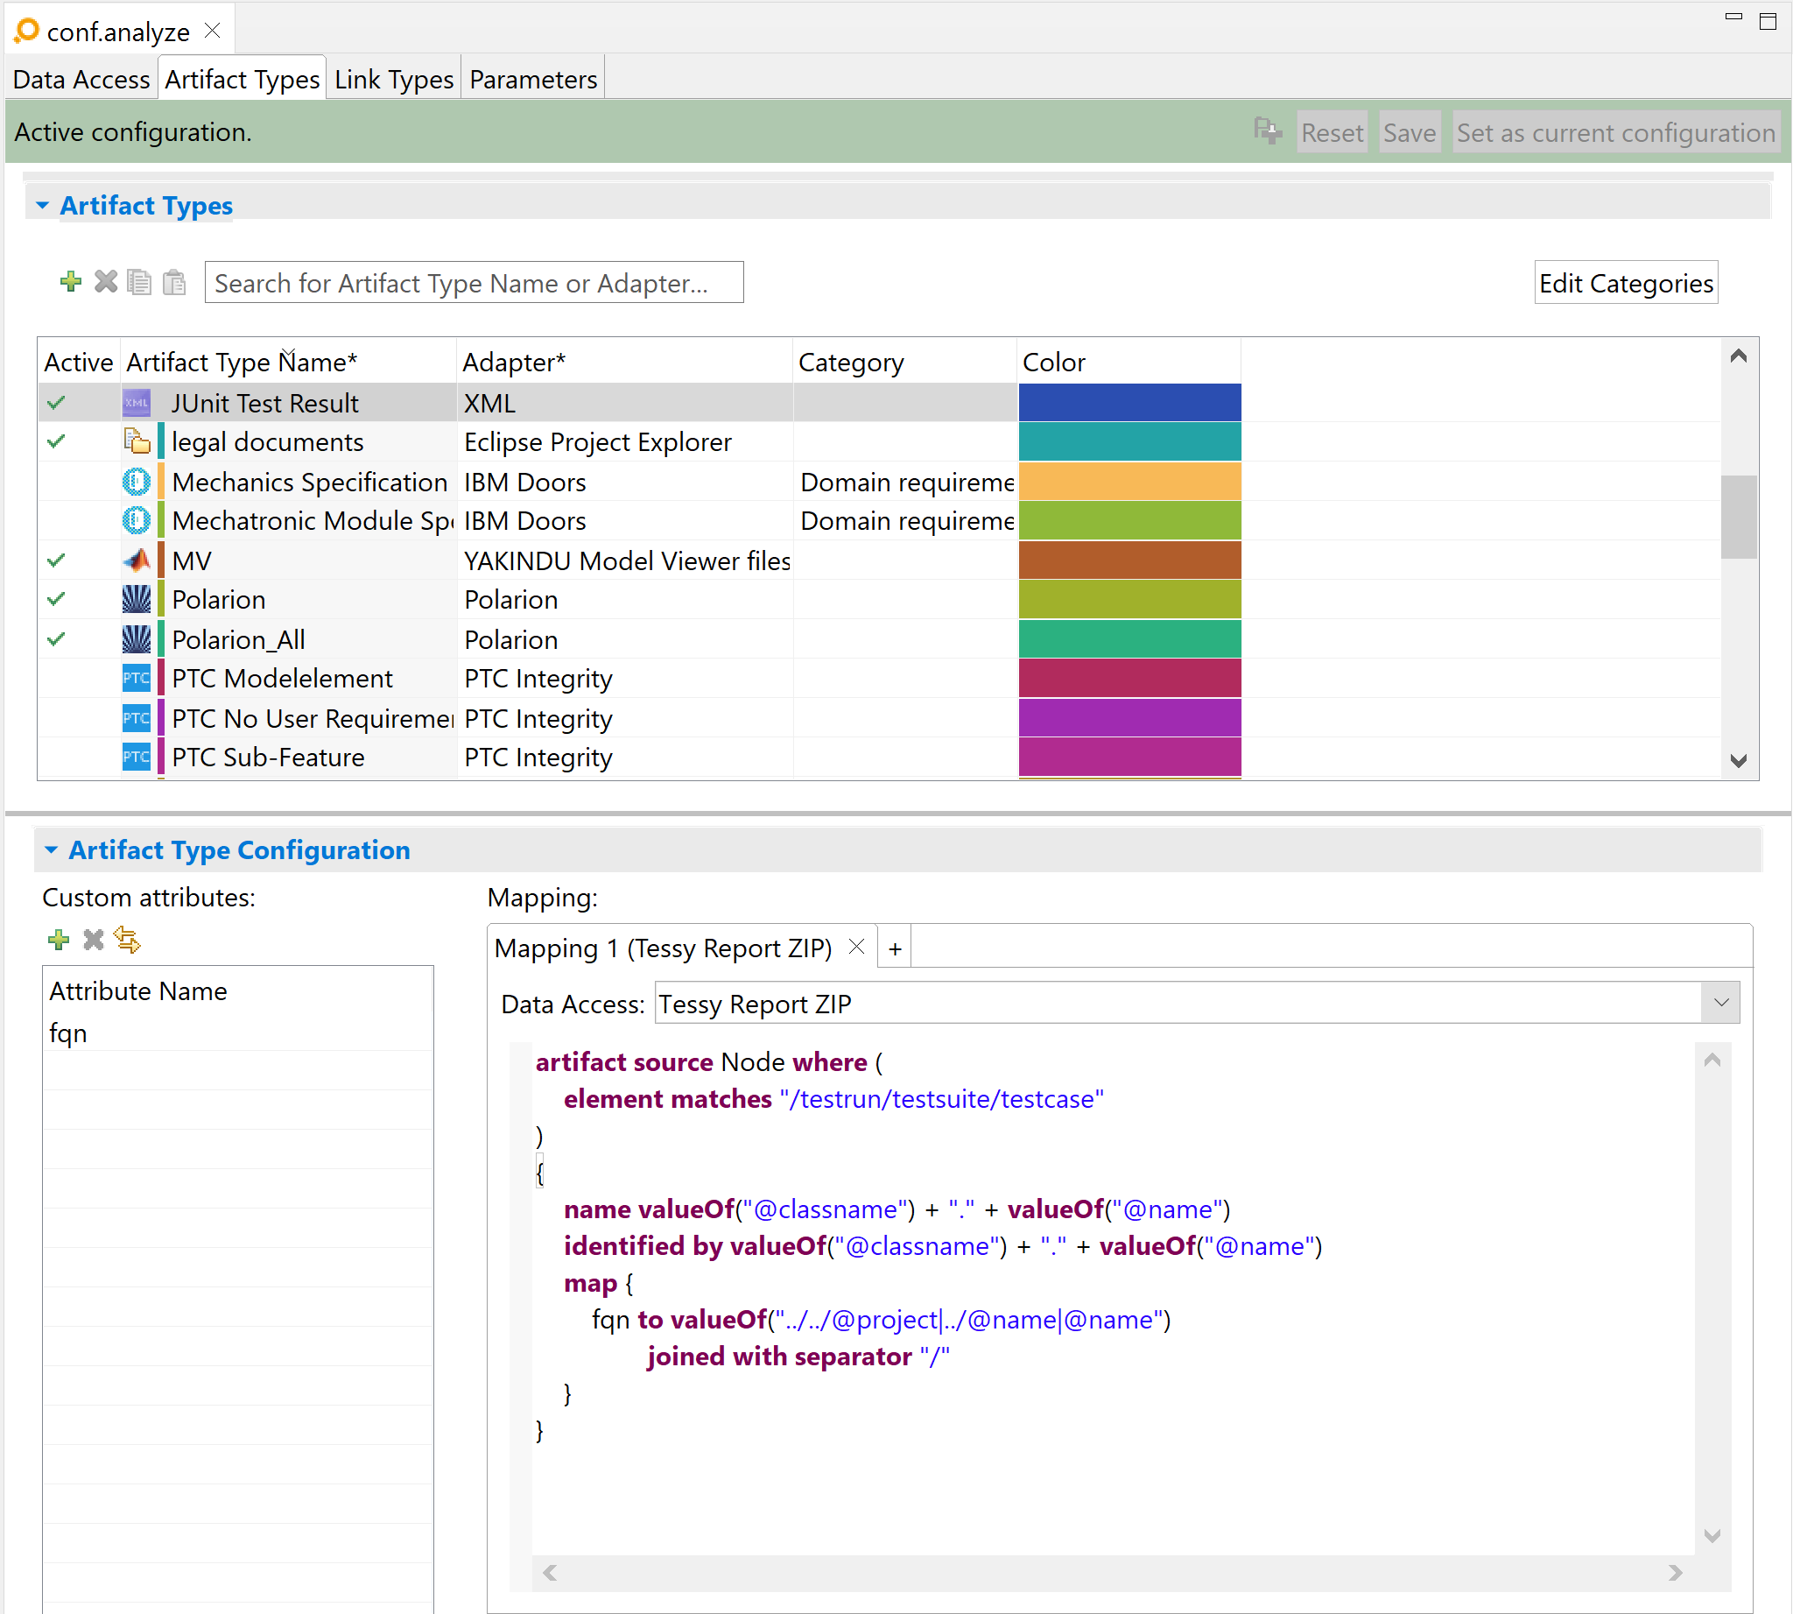
Task: Close the conf.analyze editor tab
Action: (213, 31)
